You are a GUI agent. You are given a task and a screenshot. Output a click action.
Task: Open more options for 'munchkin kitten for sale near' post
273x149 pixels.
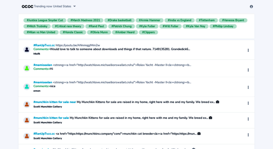(248, 103)
